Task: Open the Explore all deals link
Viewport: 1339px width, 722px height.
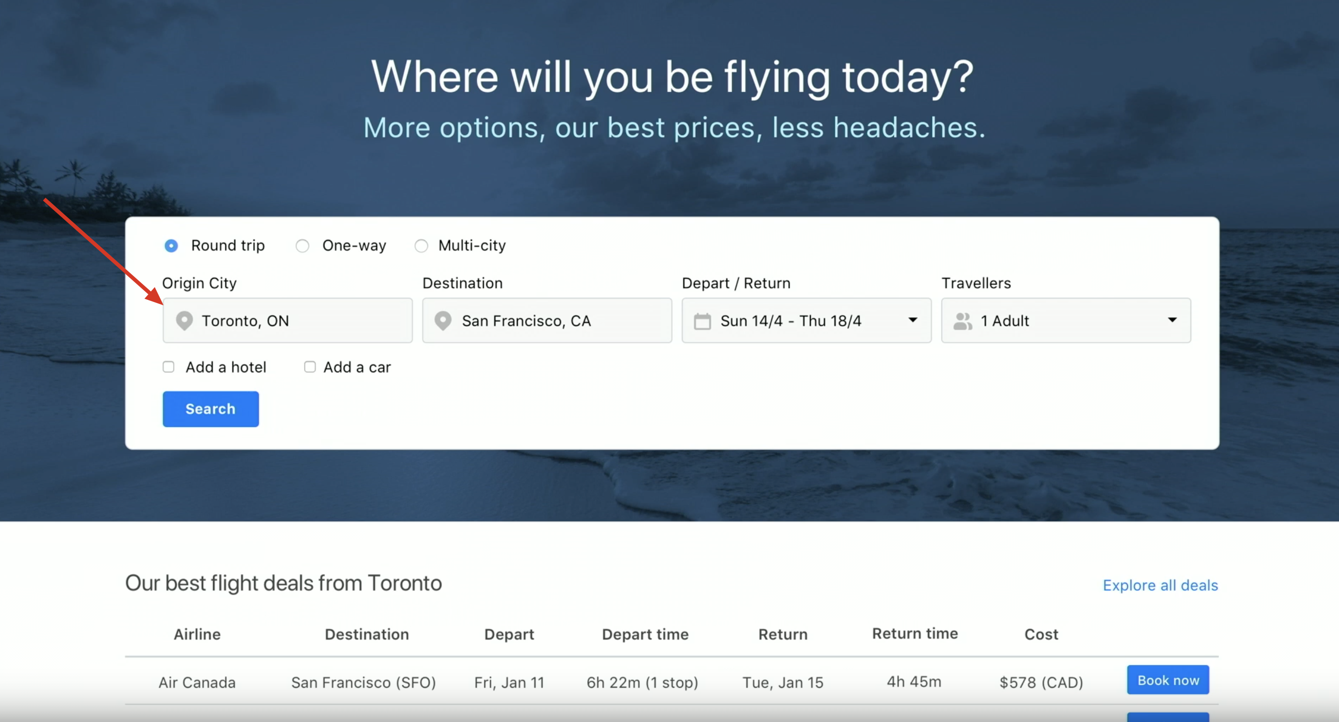Action: (1160, 585)
